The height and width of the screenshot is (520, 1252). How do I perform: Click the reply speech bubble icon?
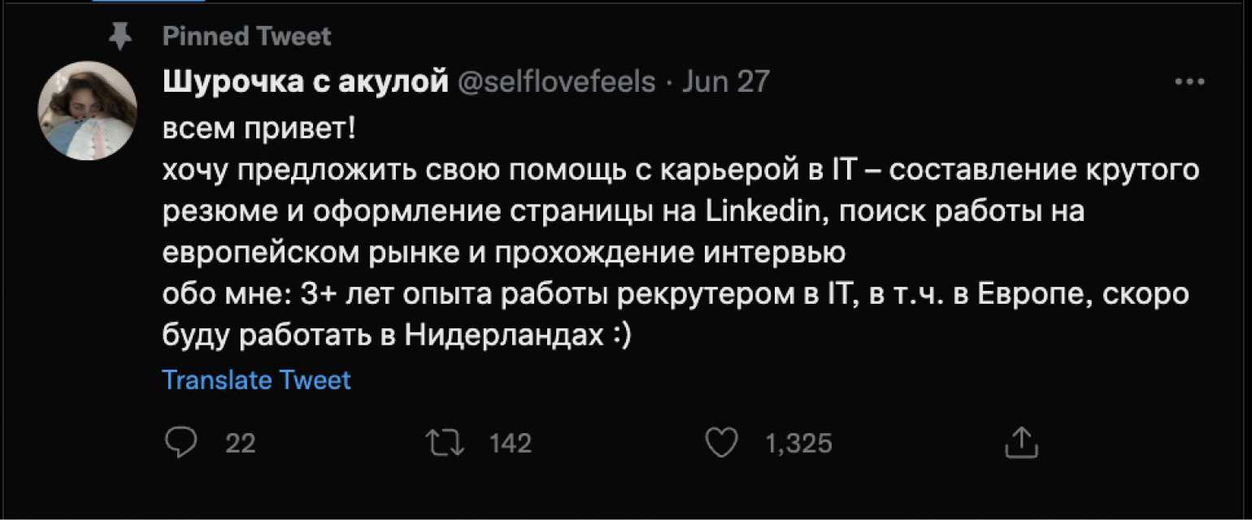pos(179,443)
